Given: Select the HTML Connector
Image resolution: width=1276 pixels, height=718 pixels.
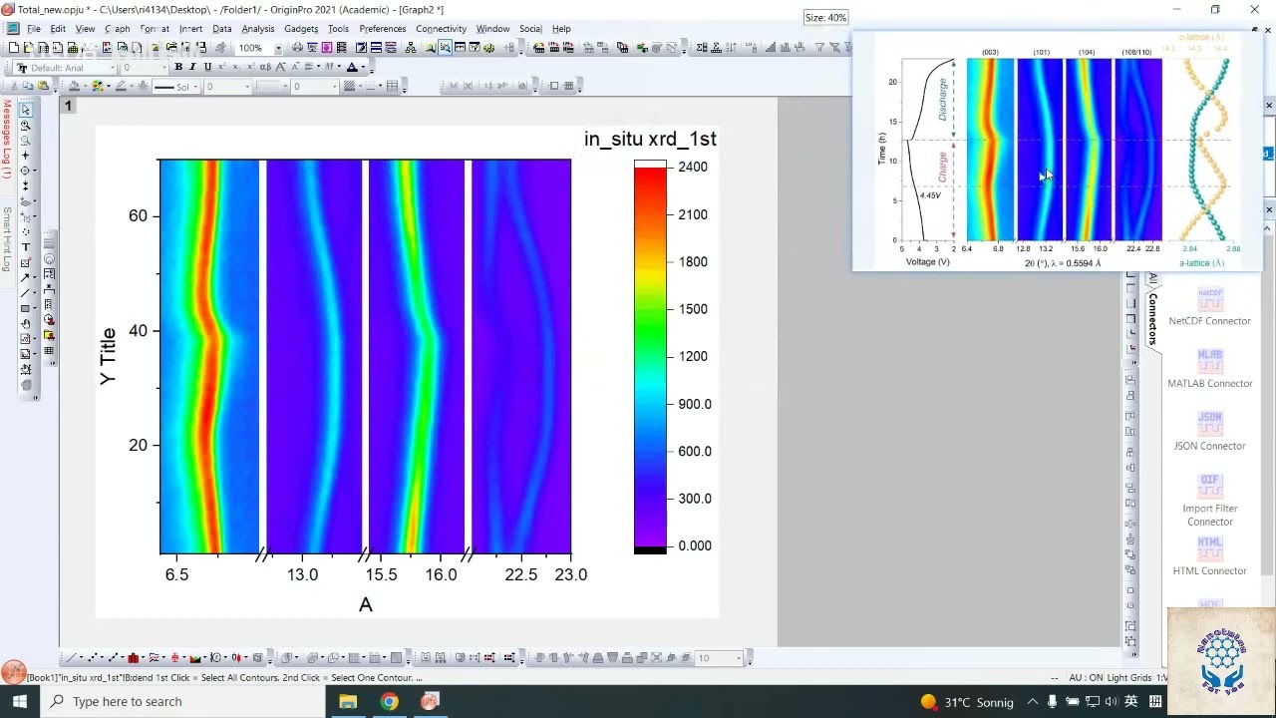Looking at the screenshot, I should pyautogui.click(x=1209, y=556).
